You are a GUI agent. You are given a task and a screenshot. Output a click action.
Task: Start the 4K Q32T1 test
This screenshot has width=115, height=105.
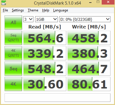(x=13, y=53)
